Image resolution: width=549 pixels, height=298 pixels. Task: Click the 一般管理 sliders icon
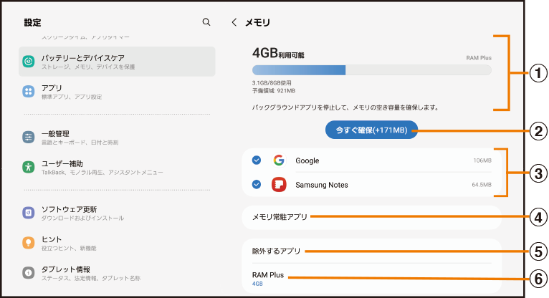click(x=29, y=137)
